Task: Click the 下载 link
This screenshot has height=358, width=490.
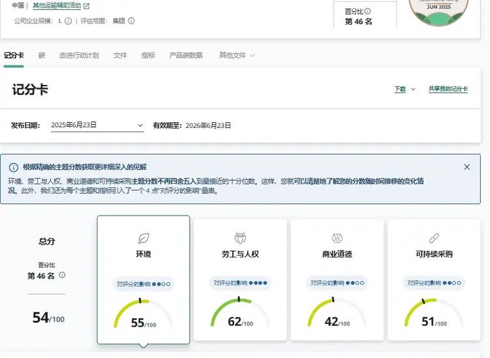Action: click(400, 89)
